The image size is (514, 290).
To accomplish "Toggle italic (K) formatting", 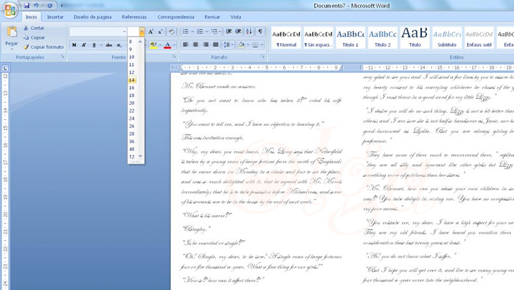I will click(x=84, y=45).
